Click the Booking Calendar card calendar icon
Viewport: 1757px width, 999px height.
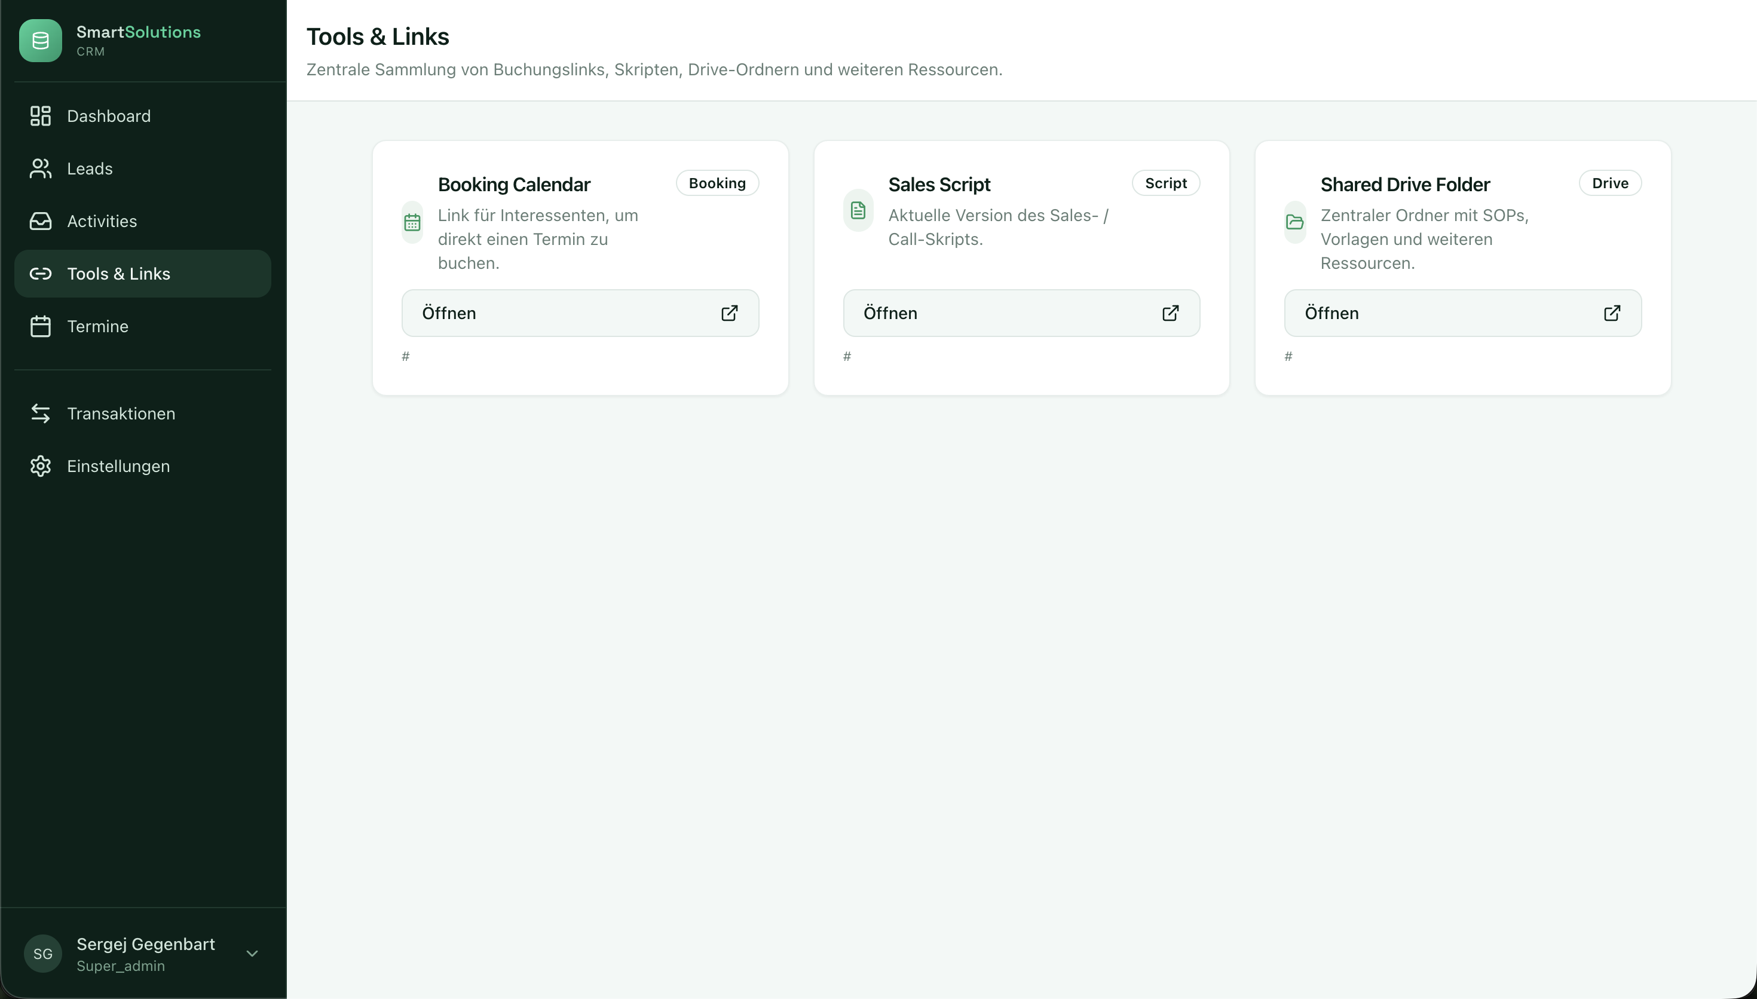pyautogui.click(x=412, y=221)
